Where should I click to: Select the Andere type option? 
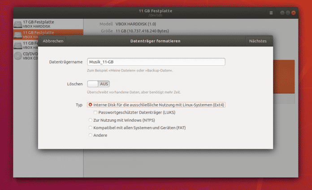pyautogui.click(x=91, y=135)
